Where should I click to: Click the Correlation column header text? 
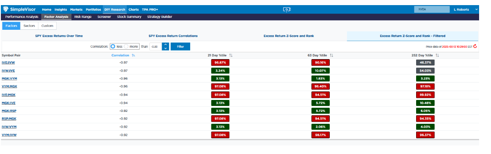click(x=120, y=55)
